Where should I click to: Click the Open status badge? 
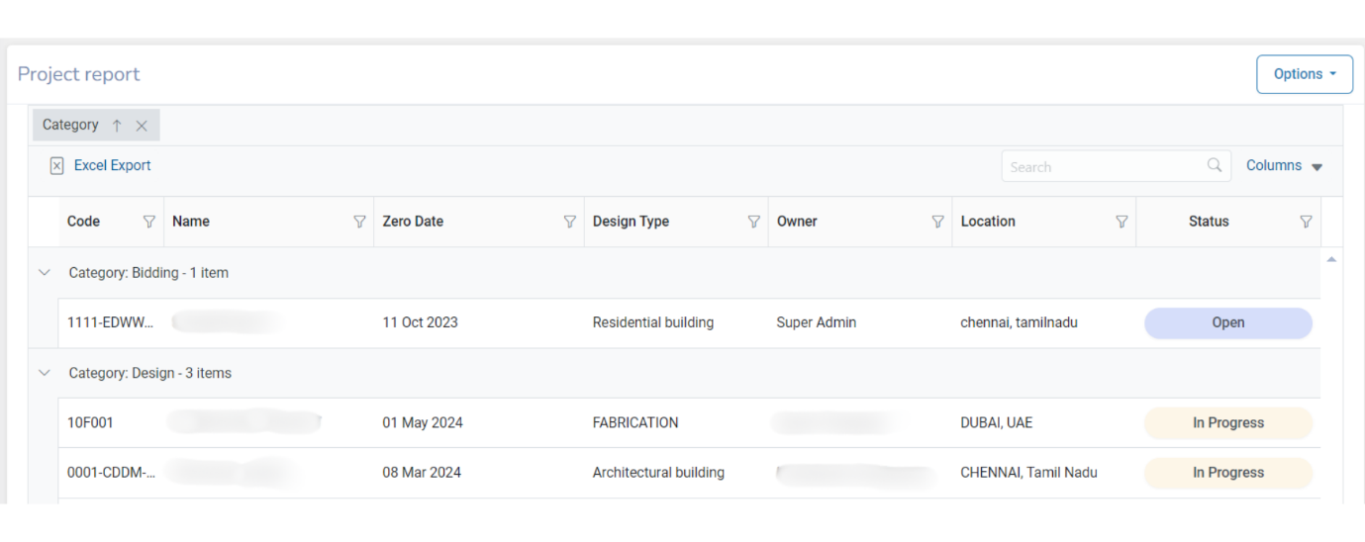click(x=1227, y=322)
